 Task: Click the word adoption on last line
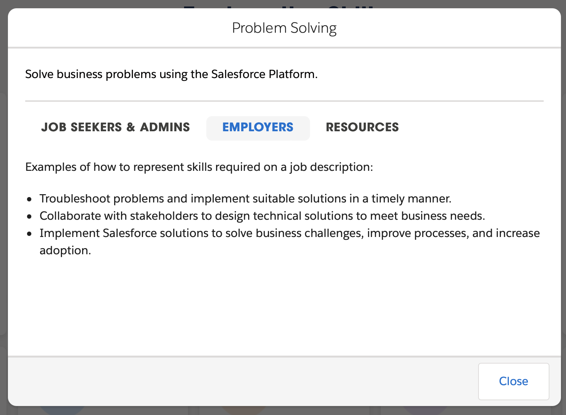pos(64,250)
